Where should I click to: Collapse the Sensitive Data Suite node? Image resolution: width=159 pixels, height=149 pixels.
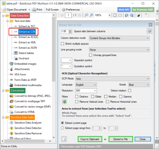(3, 117)
